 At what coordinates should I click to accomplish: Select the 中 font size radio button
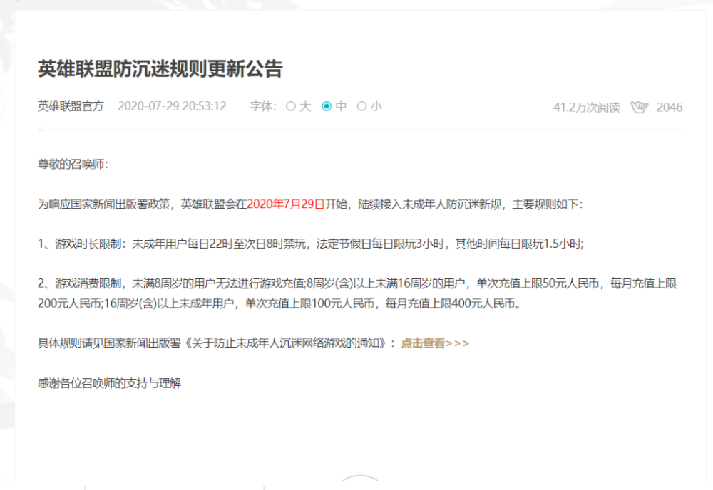point(327,106)
